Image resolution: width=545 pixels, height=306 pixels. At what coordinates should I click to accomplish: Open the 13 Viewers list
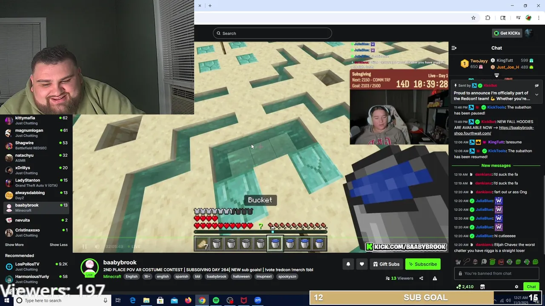399,278
